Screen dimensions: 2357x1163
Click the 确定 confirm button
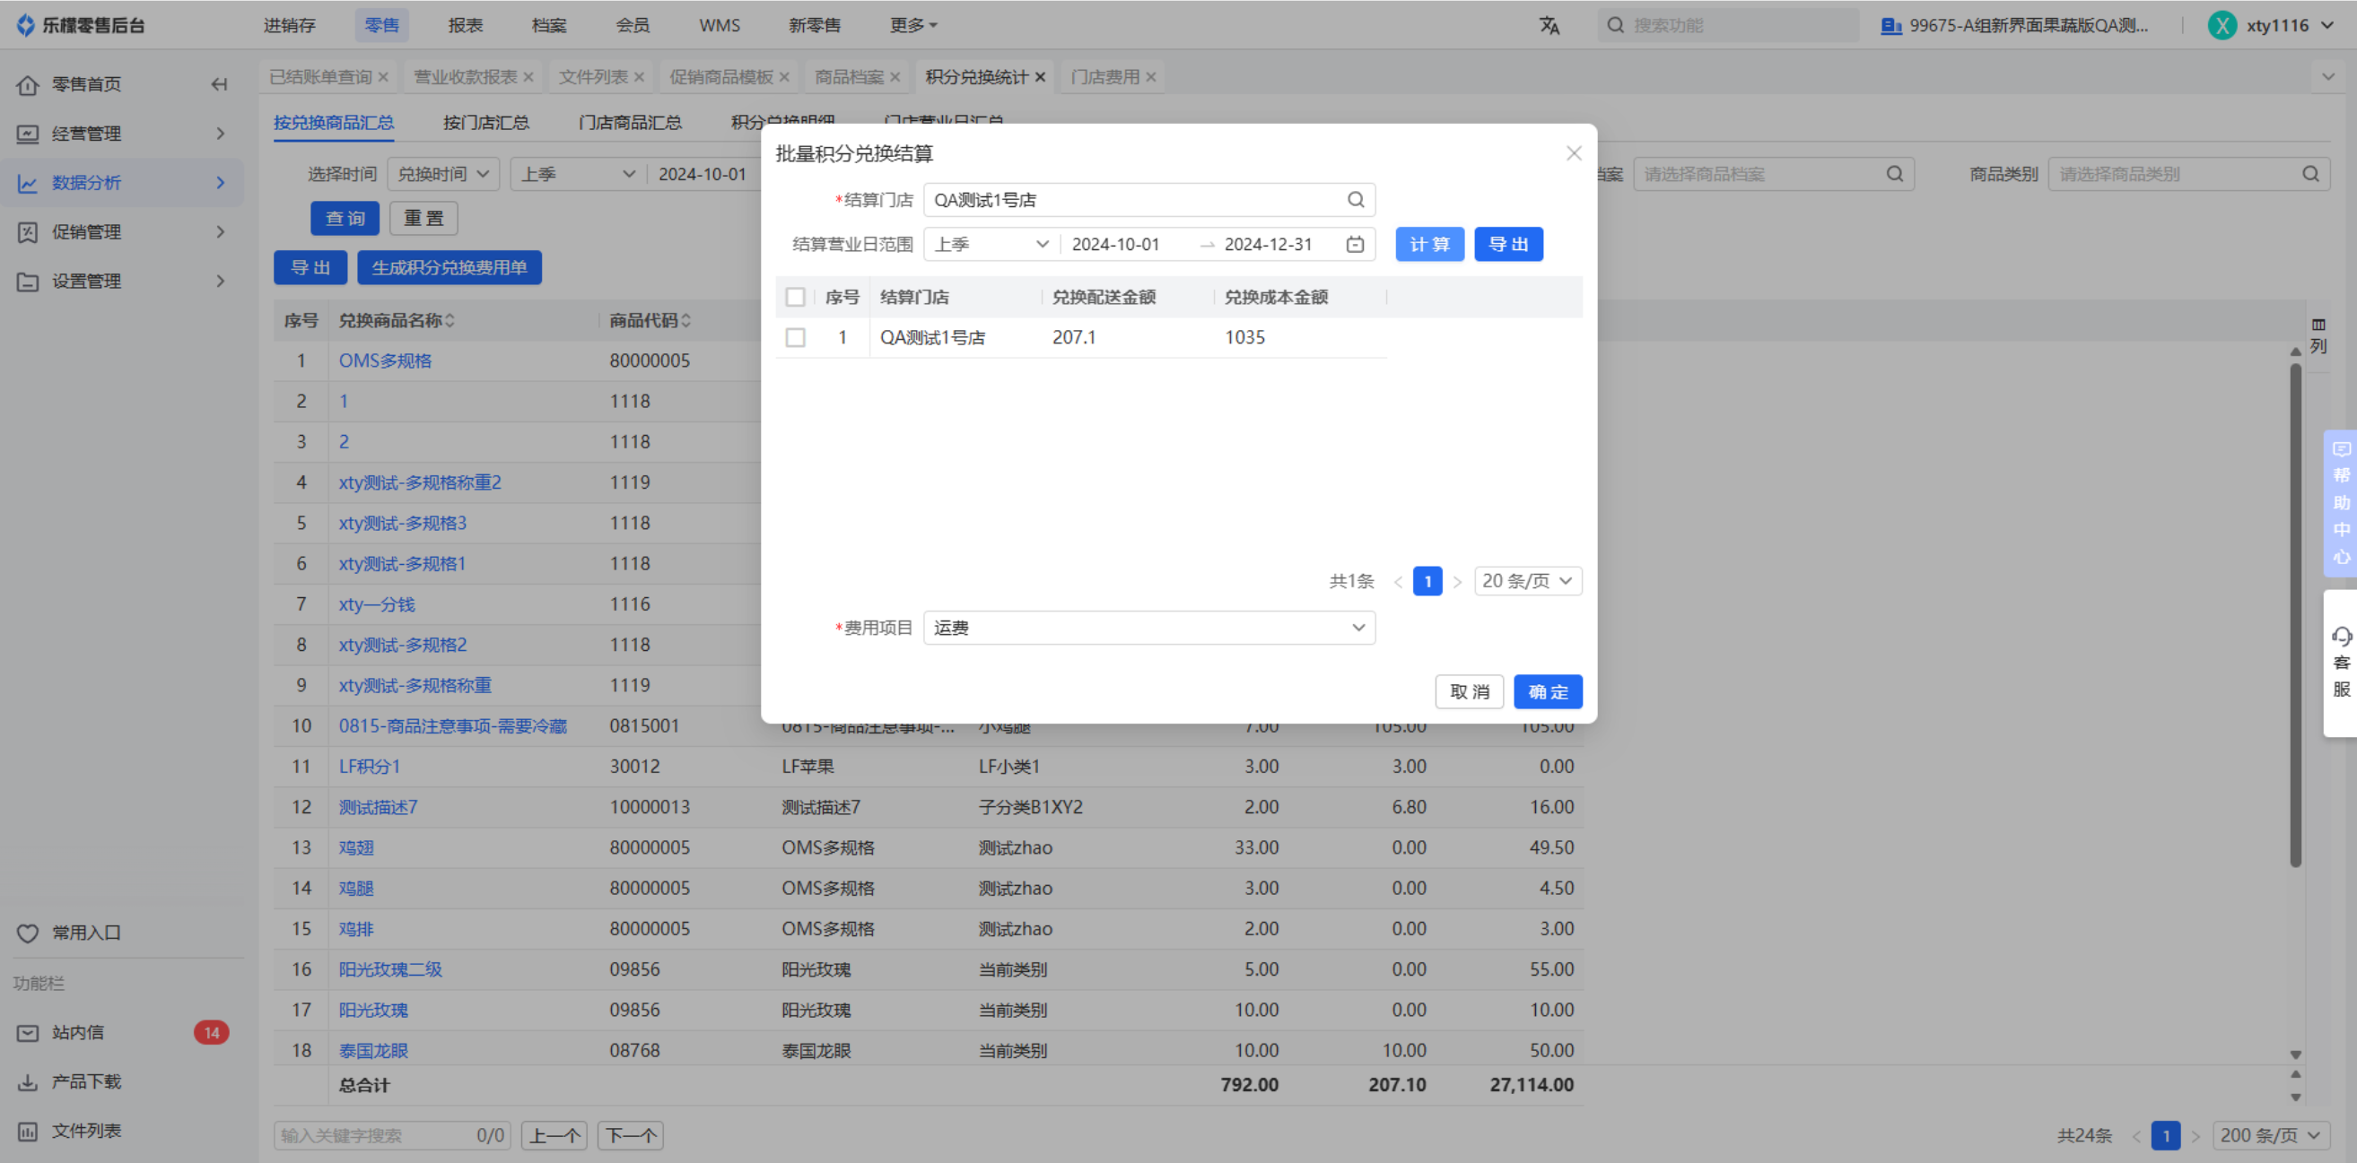[x=1546, y=691]
